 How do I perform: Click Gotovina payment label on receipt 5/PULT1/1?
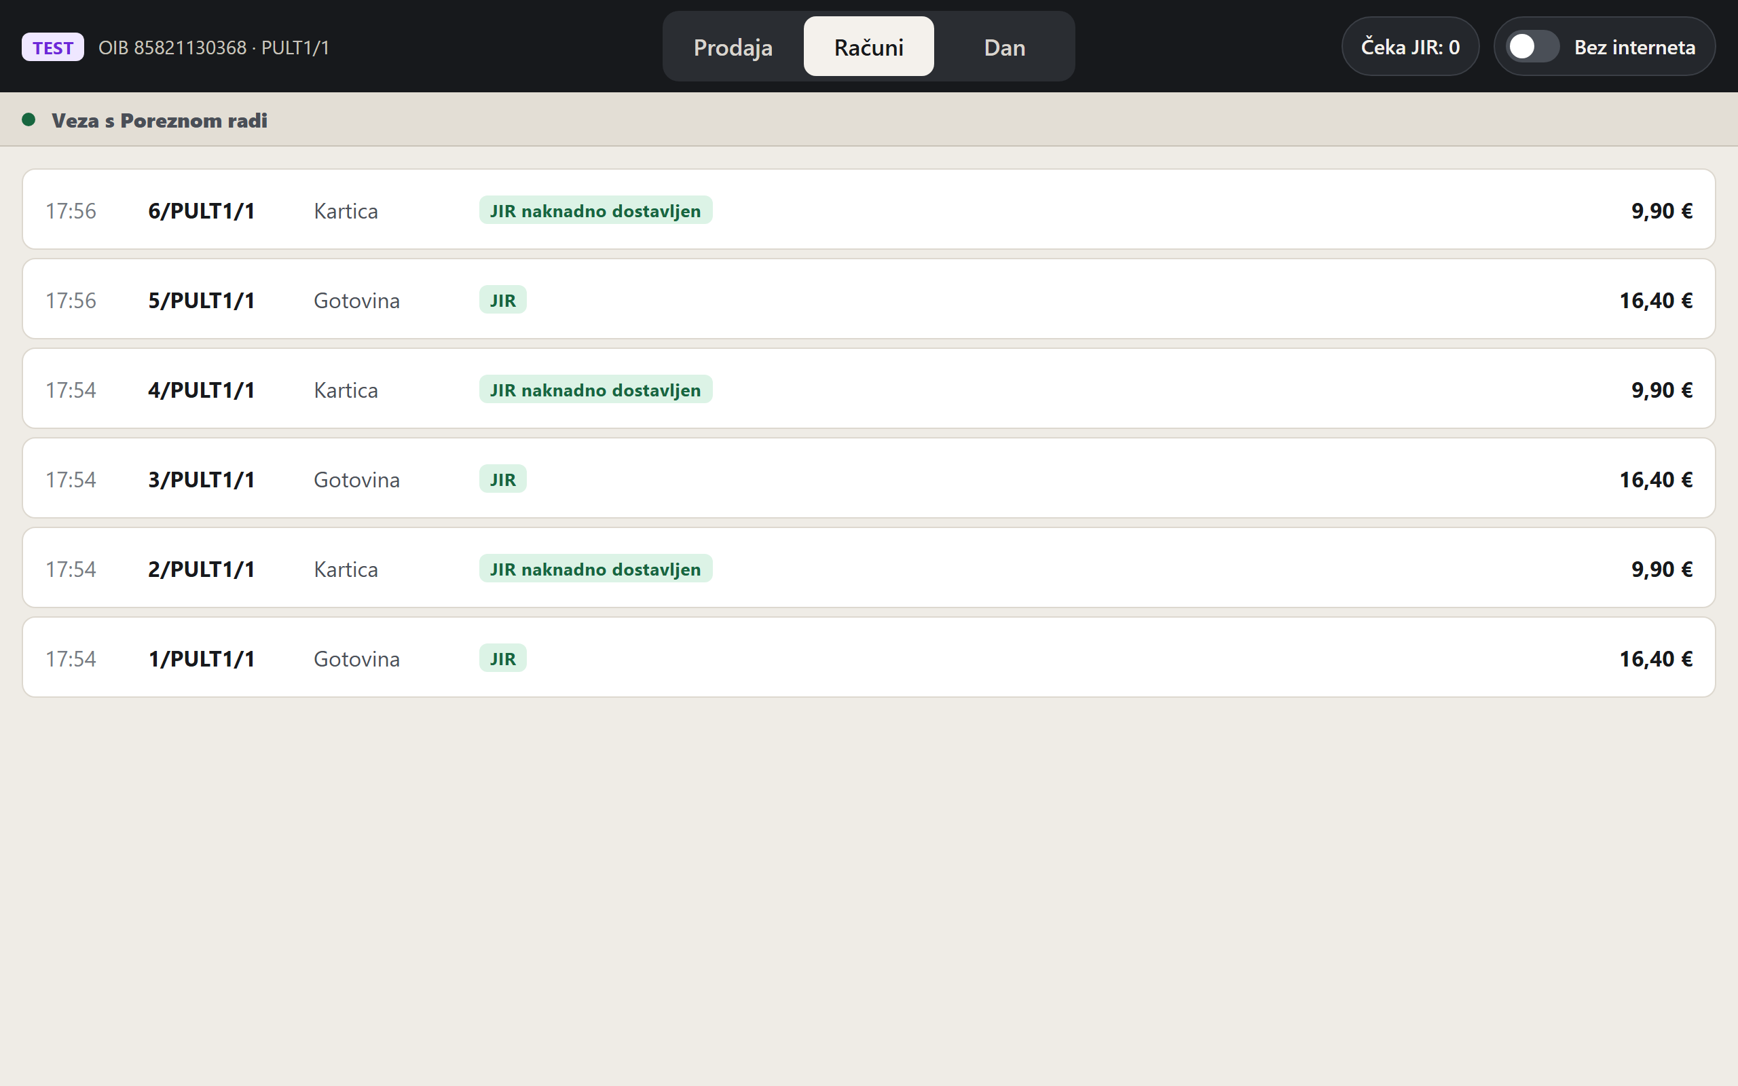click(x=356, y=300)
